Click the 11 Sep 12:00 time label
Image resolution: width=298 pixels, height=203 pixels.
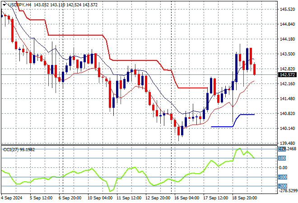(129, 198)
